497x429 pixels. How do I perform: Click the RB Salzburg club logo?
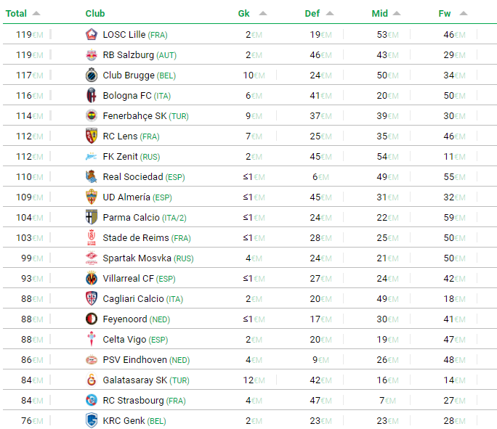(x=92, y=54)
